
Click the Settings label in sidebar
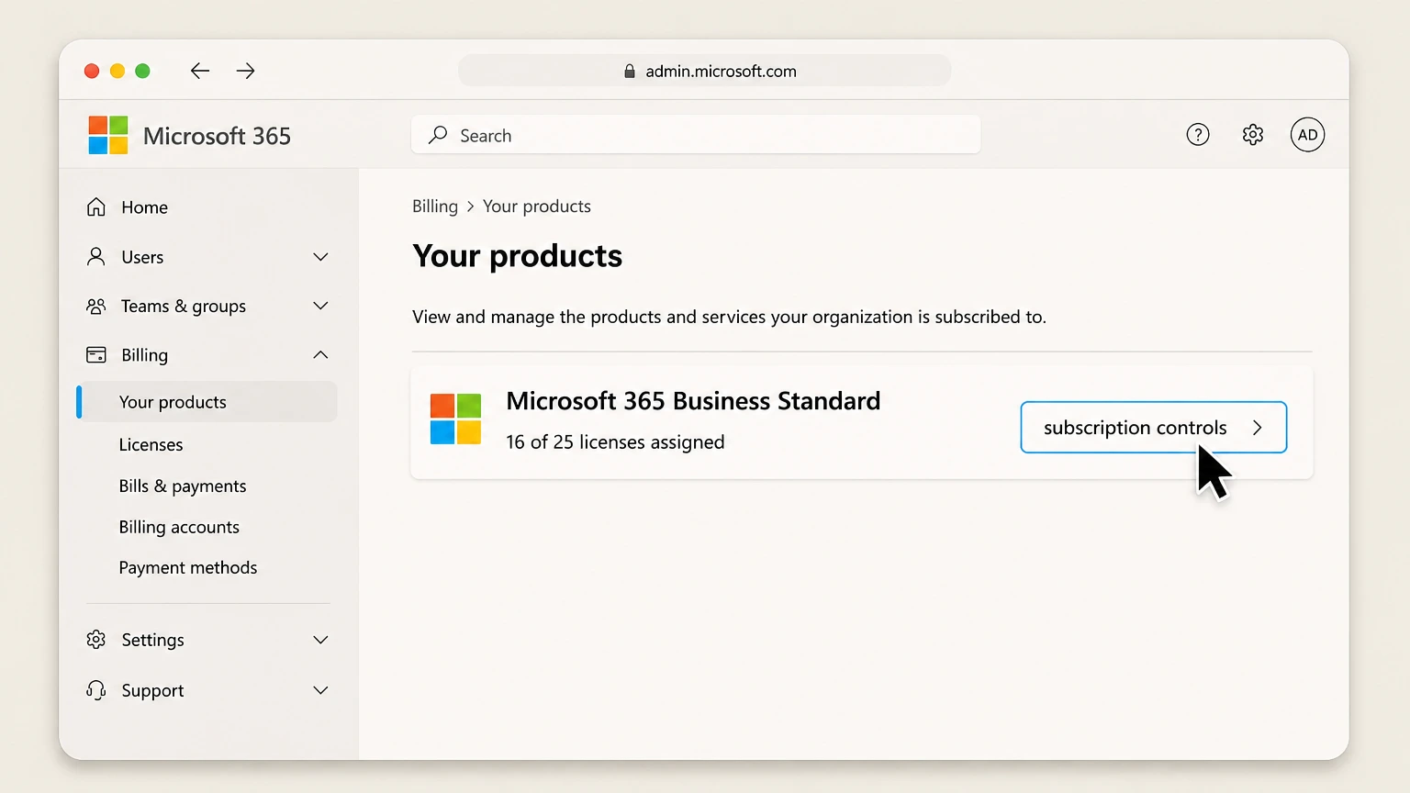coord(152,640)
